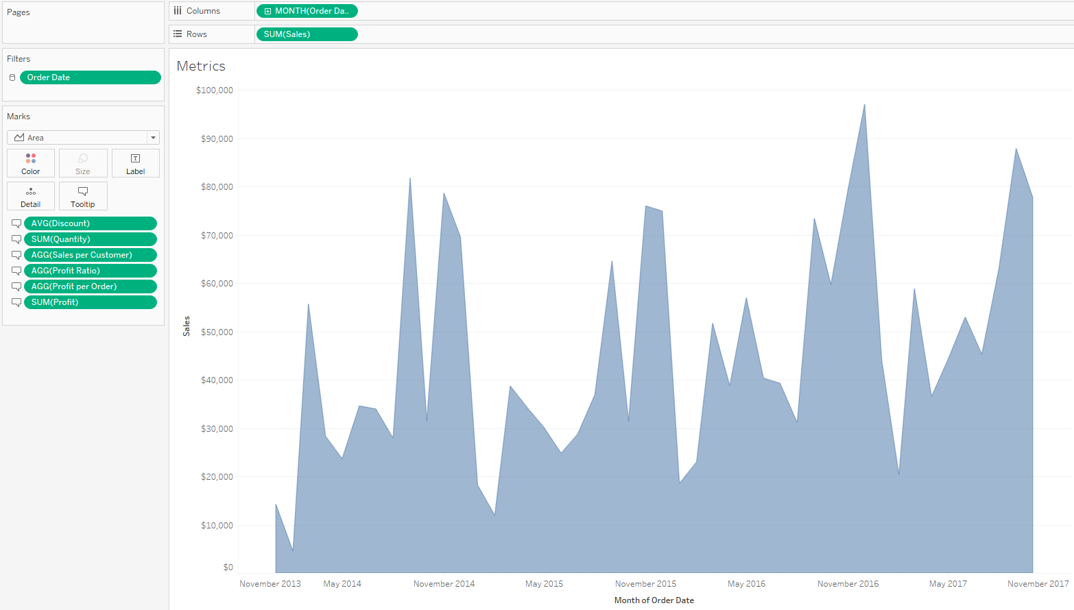Select the AGG(Sales per Customer) pill

pyautogui.click(x=91, y=255)
